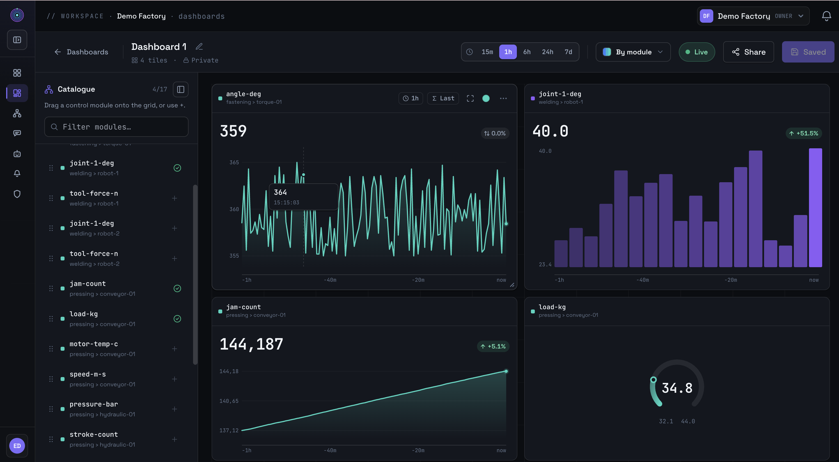Screen dimensions: 839x462
Task: Select the speed-m-s catalogue row
Action: [x=116, y=379]
